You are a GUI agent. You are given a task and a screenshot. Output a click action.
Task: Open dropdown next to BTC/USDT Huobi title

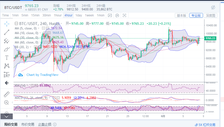62,23
